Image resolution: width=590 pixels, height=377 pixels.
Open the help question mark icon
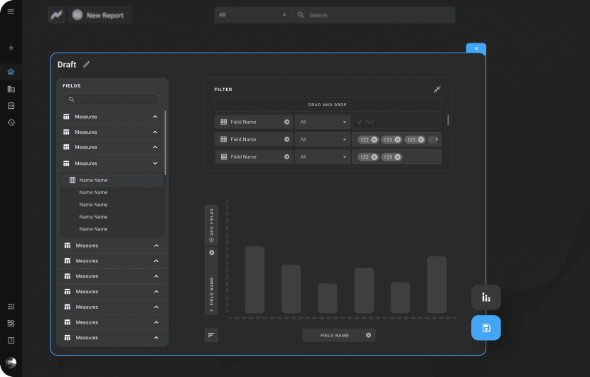click(x=11, y=340)
